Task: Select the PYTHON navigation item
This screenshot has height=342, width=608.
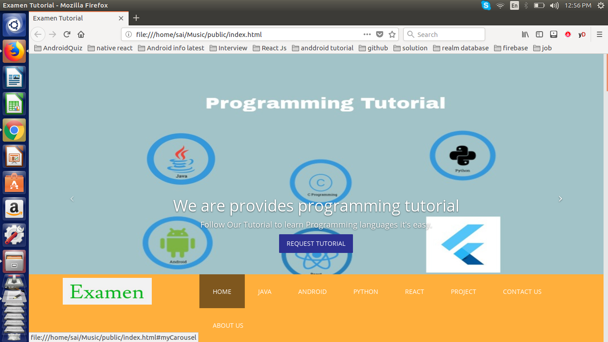Action: (x=365, y=291)
